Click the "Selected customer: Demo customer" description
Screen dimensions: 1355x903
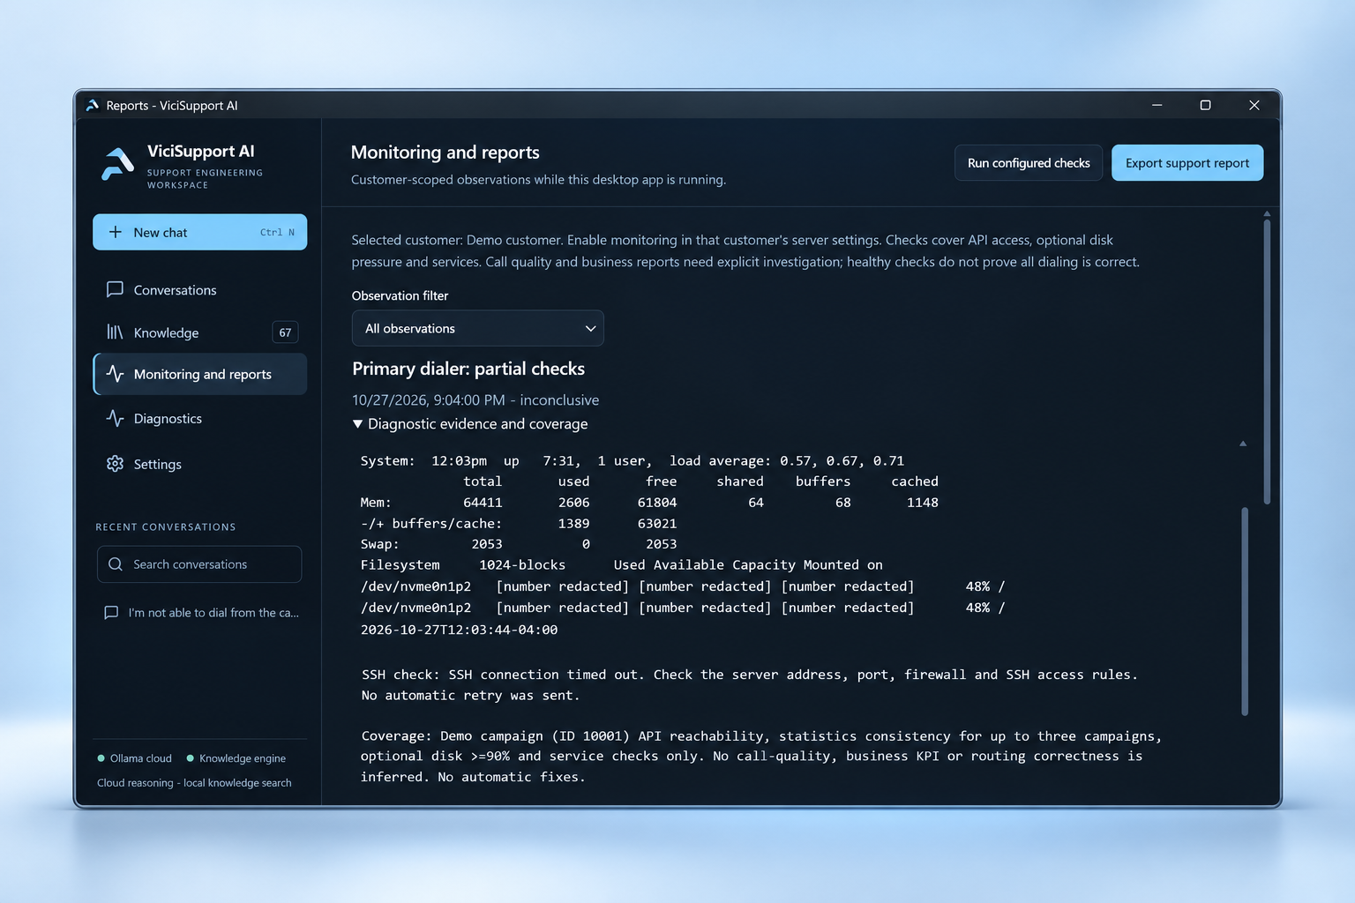[745, 250]
